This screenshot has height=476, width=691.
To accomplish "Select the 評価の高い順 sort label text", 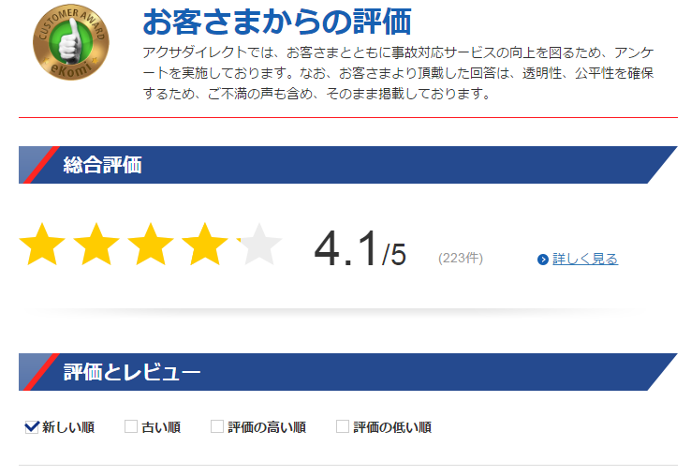I will coord(267,427).
